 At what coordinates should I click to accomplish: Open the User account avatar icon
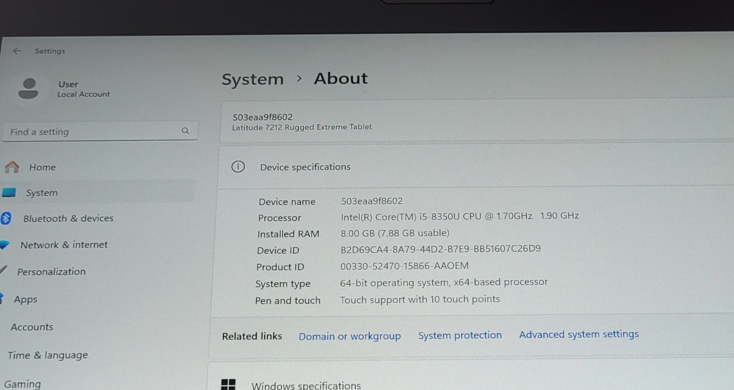point(28,89)
